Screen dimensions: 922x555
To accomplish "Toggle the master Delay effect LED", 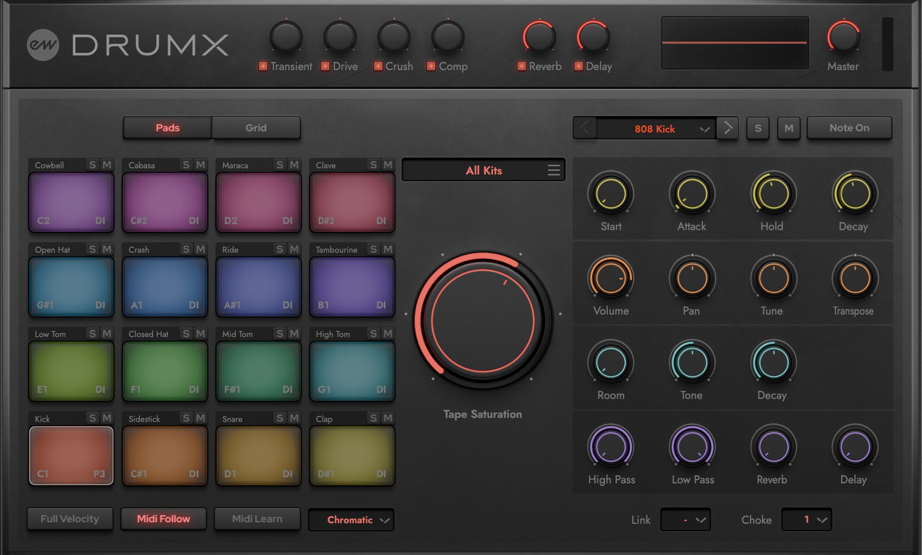I will (x=578, y=66).
